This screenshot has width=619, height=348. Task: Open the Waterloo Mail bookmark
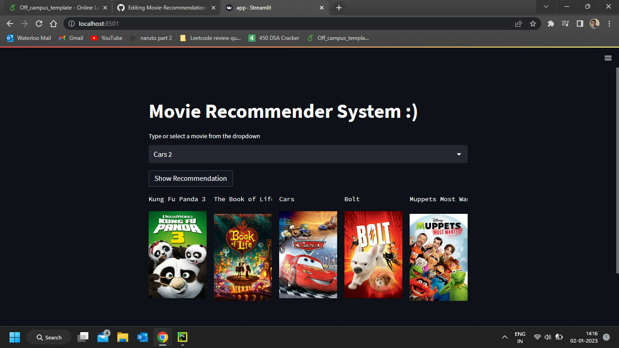29,38
